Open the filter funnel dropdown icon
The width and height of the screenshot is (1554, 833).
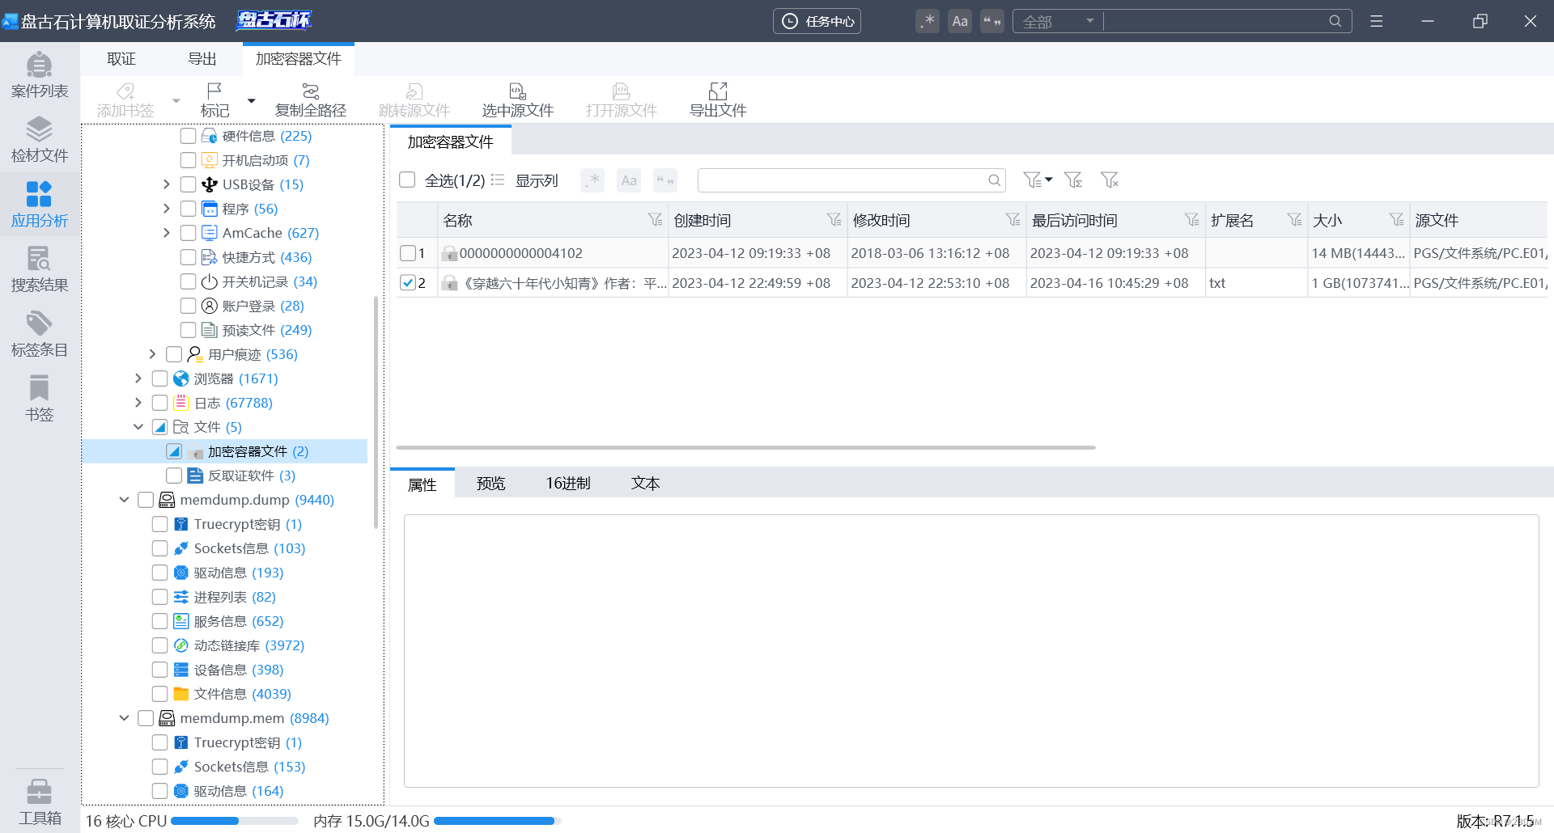pyautogui.click(x=1038, y=180)
